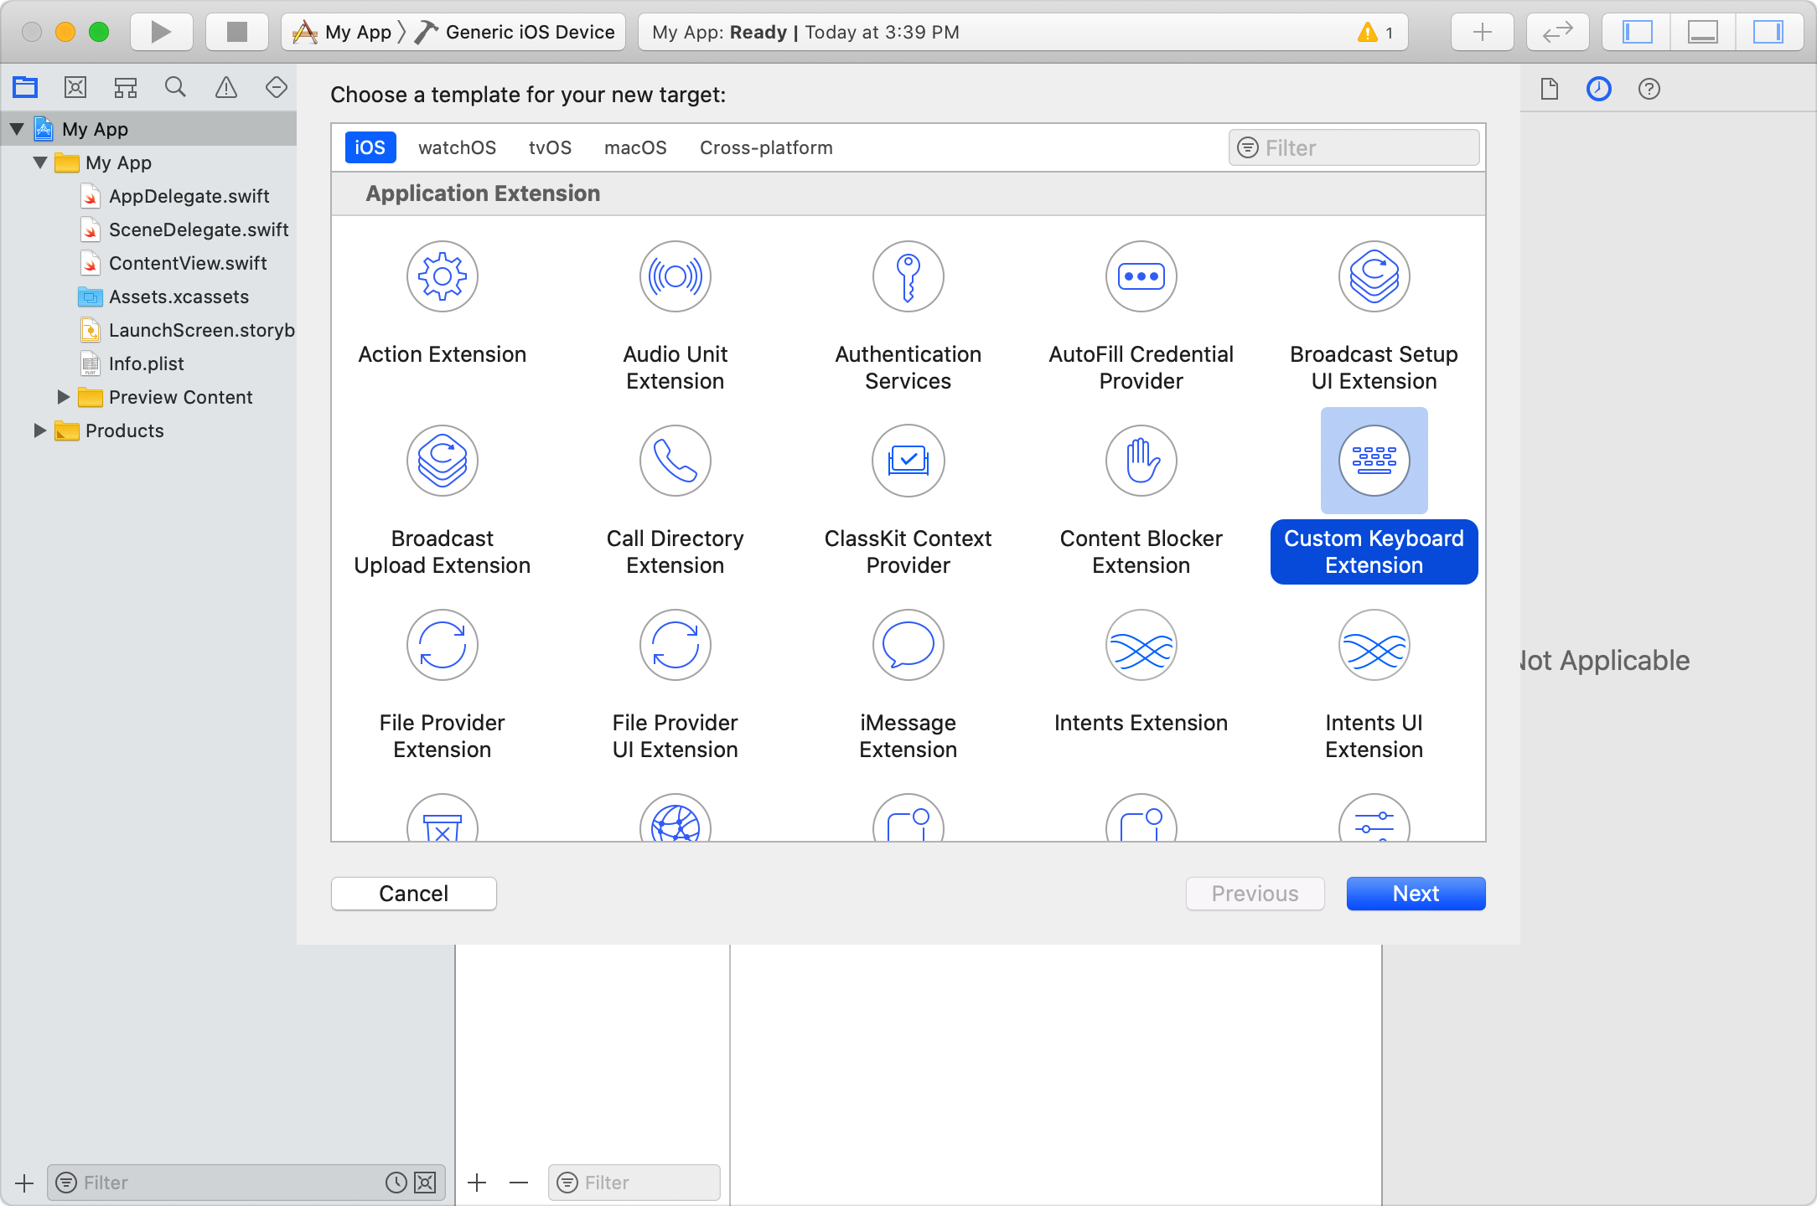Expand the Products folder

click(x=39, y=430)
